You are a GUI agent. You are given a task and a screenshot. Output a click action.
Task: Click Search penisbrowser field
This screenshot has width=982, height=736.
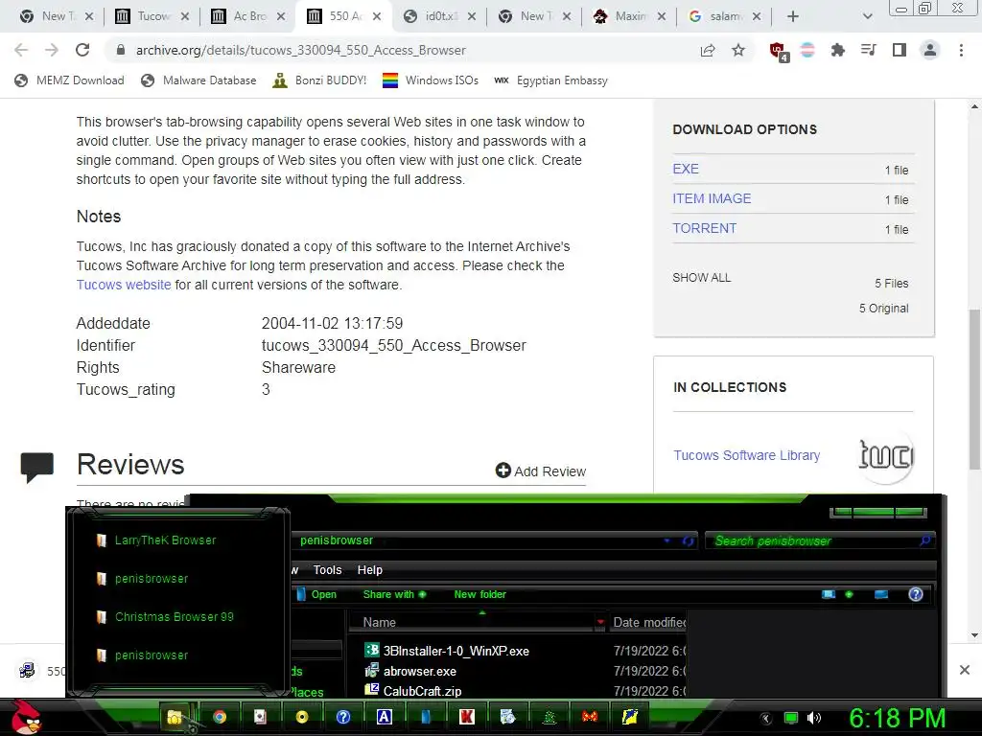click(x=821, y=540)
